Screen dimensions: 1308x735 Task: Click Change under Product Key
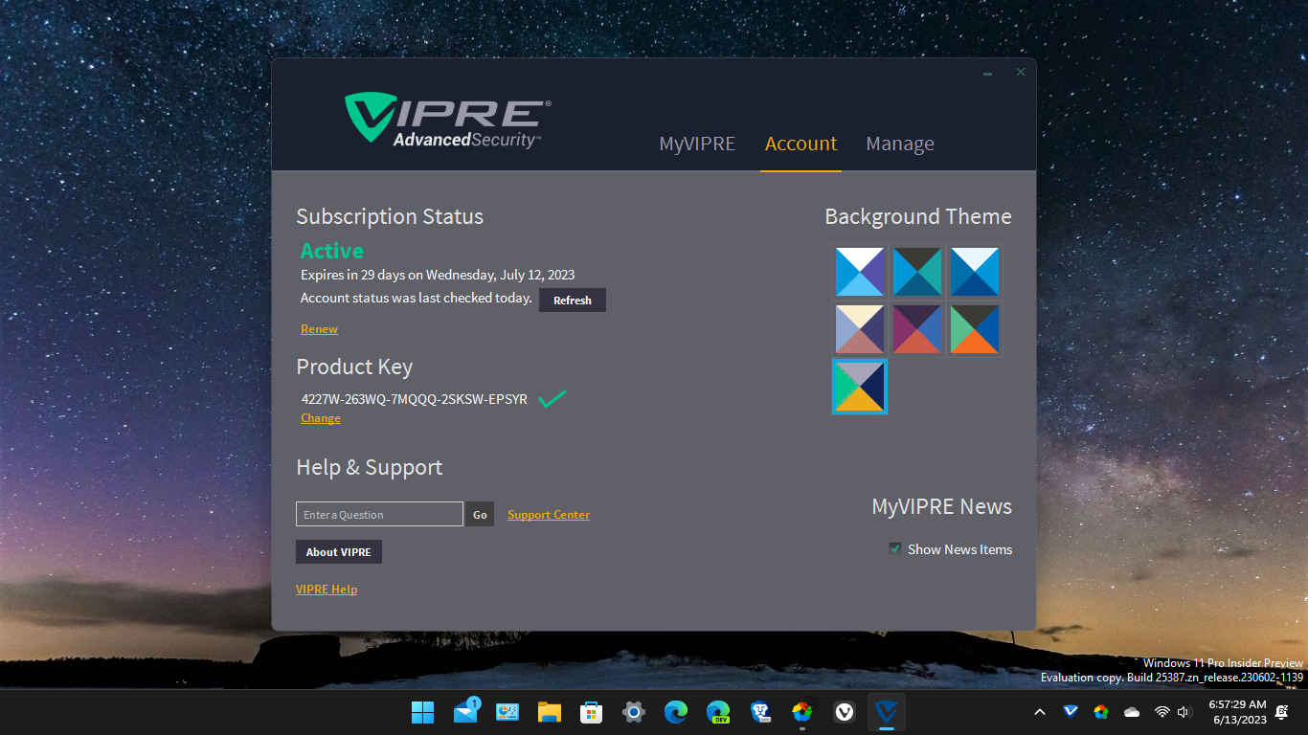click(x=321, y=418)
